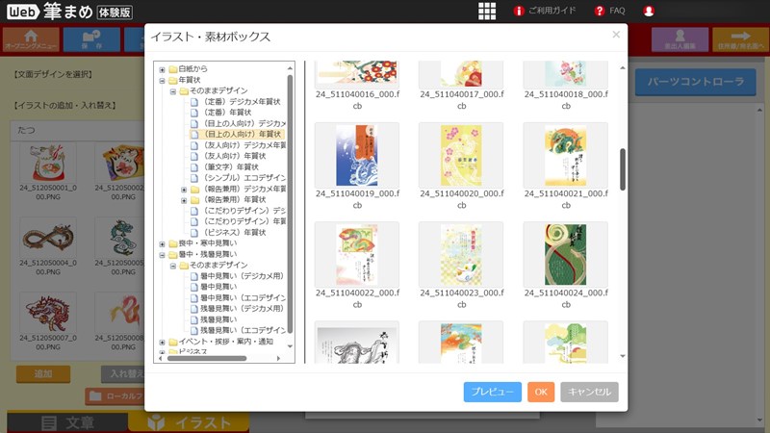
Task: Collapse the 暑中・残暑見舞い folder
Action: tap(162, 255)
